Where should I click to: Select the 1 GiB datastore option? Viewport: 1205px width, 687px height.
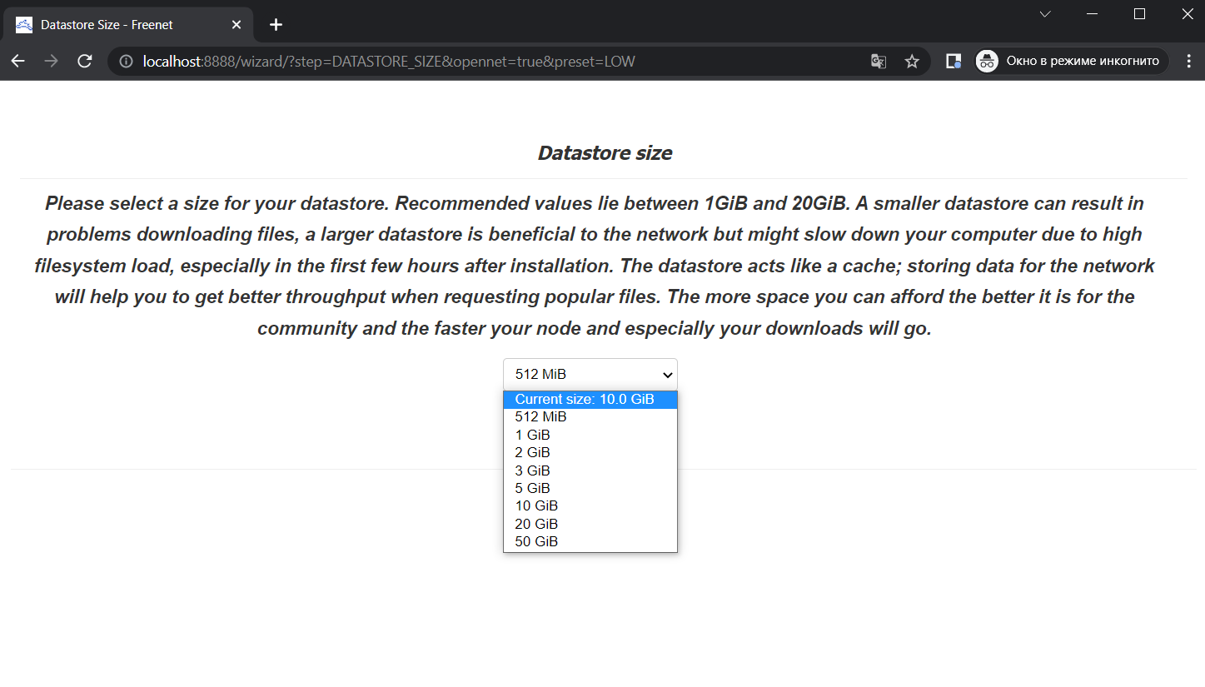click(590, 435)
